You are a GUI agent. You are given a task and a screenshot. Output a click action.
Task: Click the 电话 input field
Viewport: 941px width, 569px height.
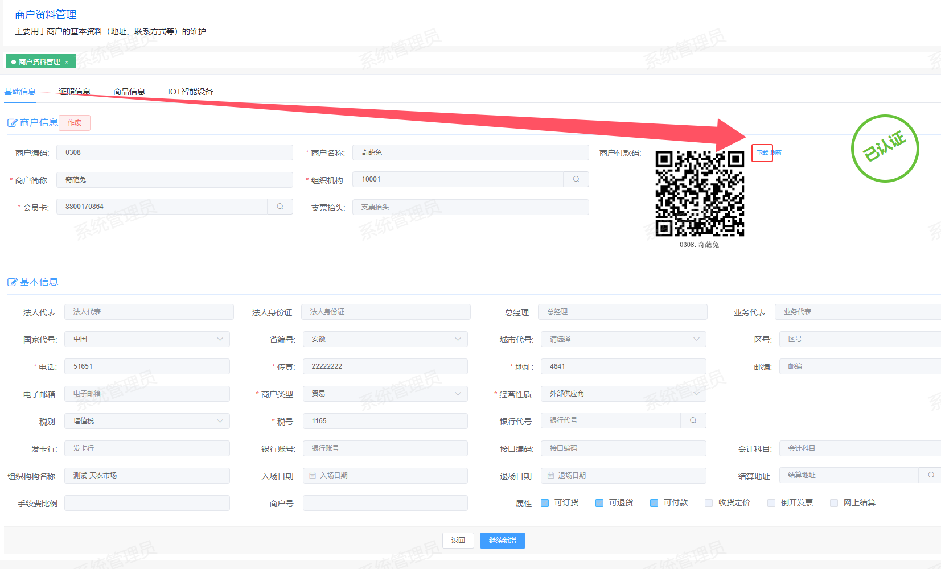click(x=147, y=366)
